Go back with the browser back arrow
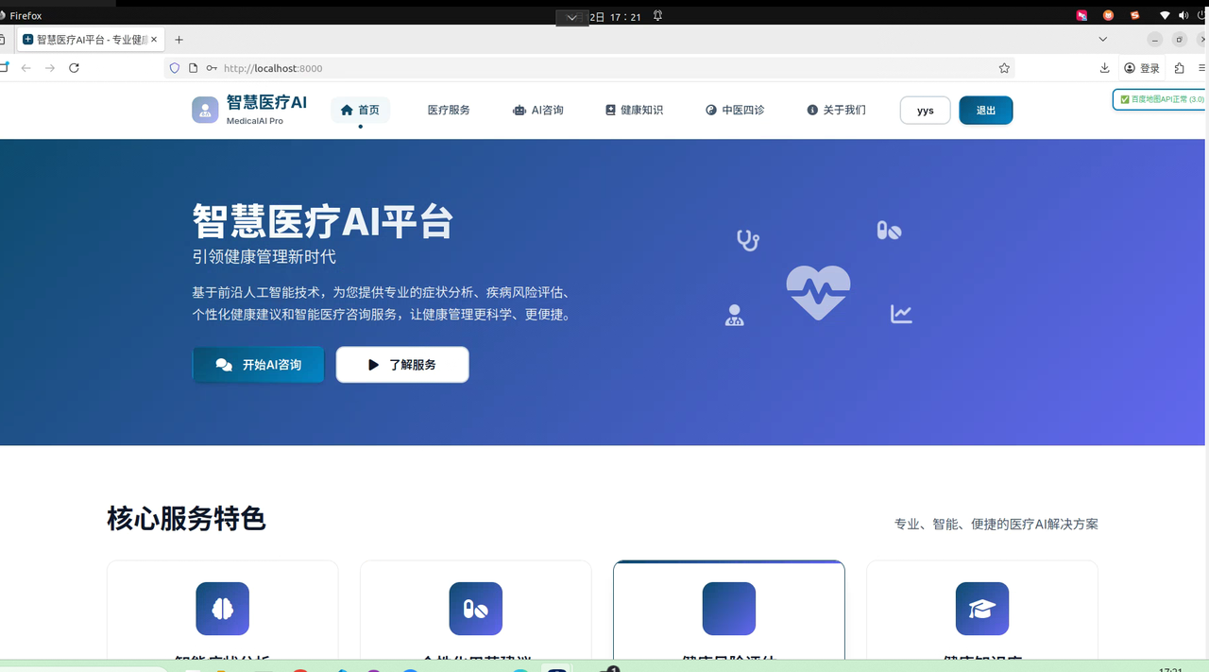This screenshot has width=1209, height=672. [x=26, y=68]
